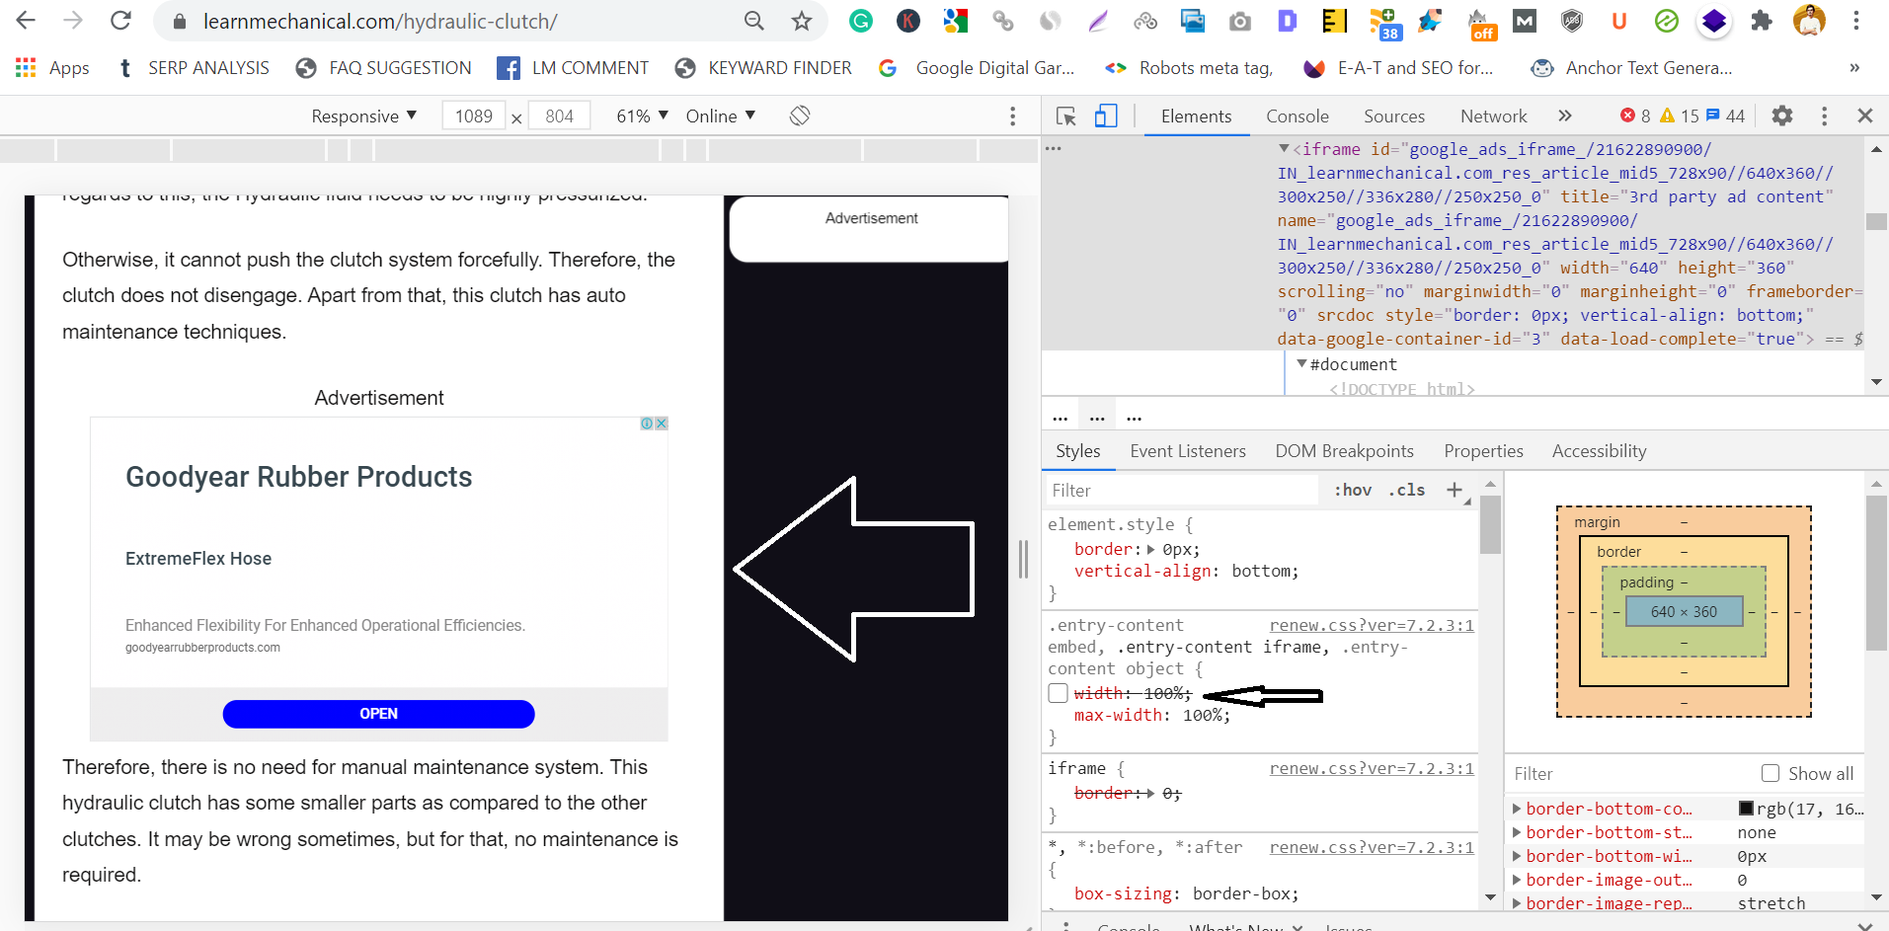Screen dimensions: 1889x931
Task: Toggle the :hov element state panel
Action: 1353,490
